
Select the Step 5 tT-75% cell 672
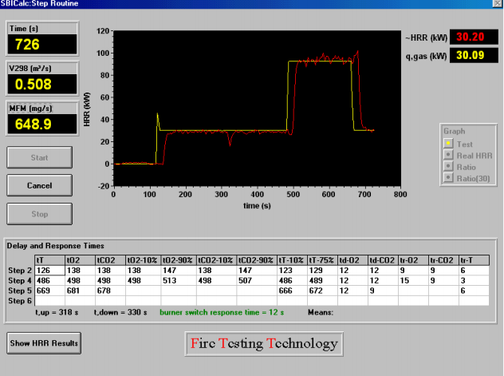point(322,291)
